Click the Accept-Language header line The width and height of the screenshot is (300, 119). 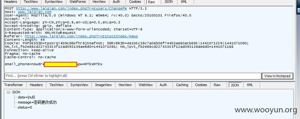[62, 22]
